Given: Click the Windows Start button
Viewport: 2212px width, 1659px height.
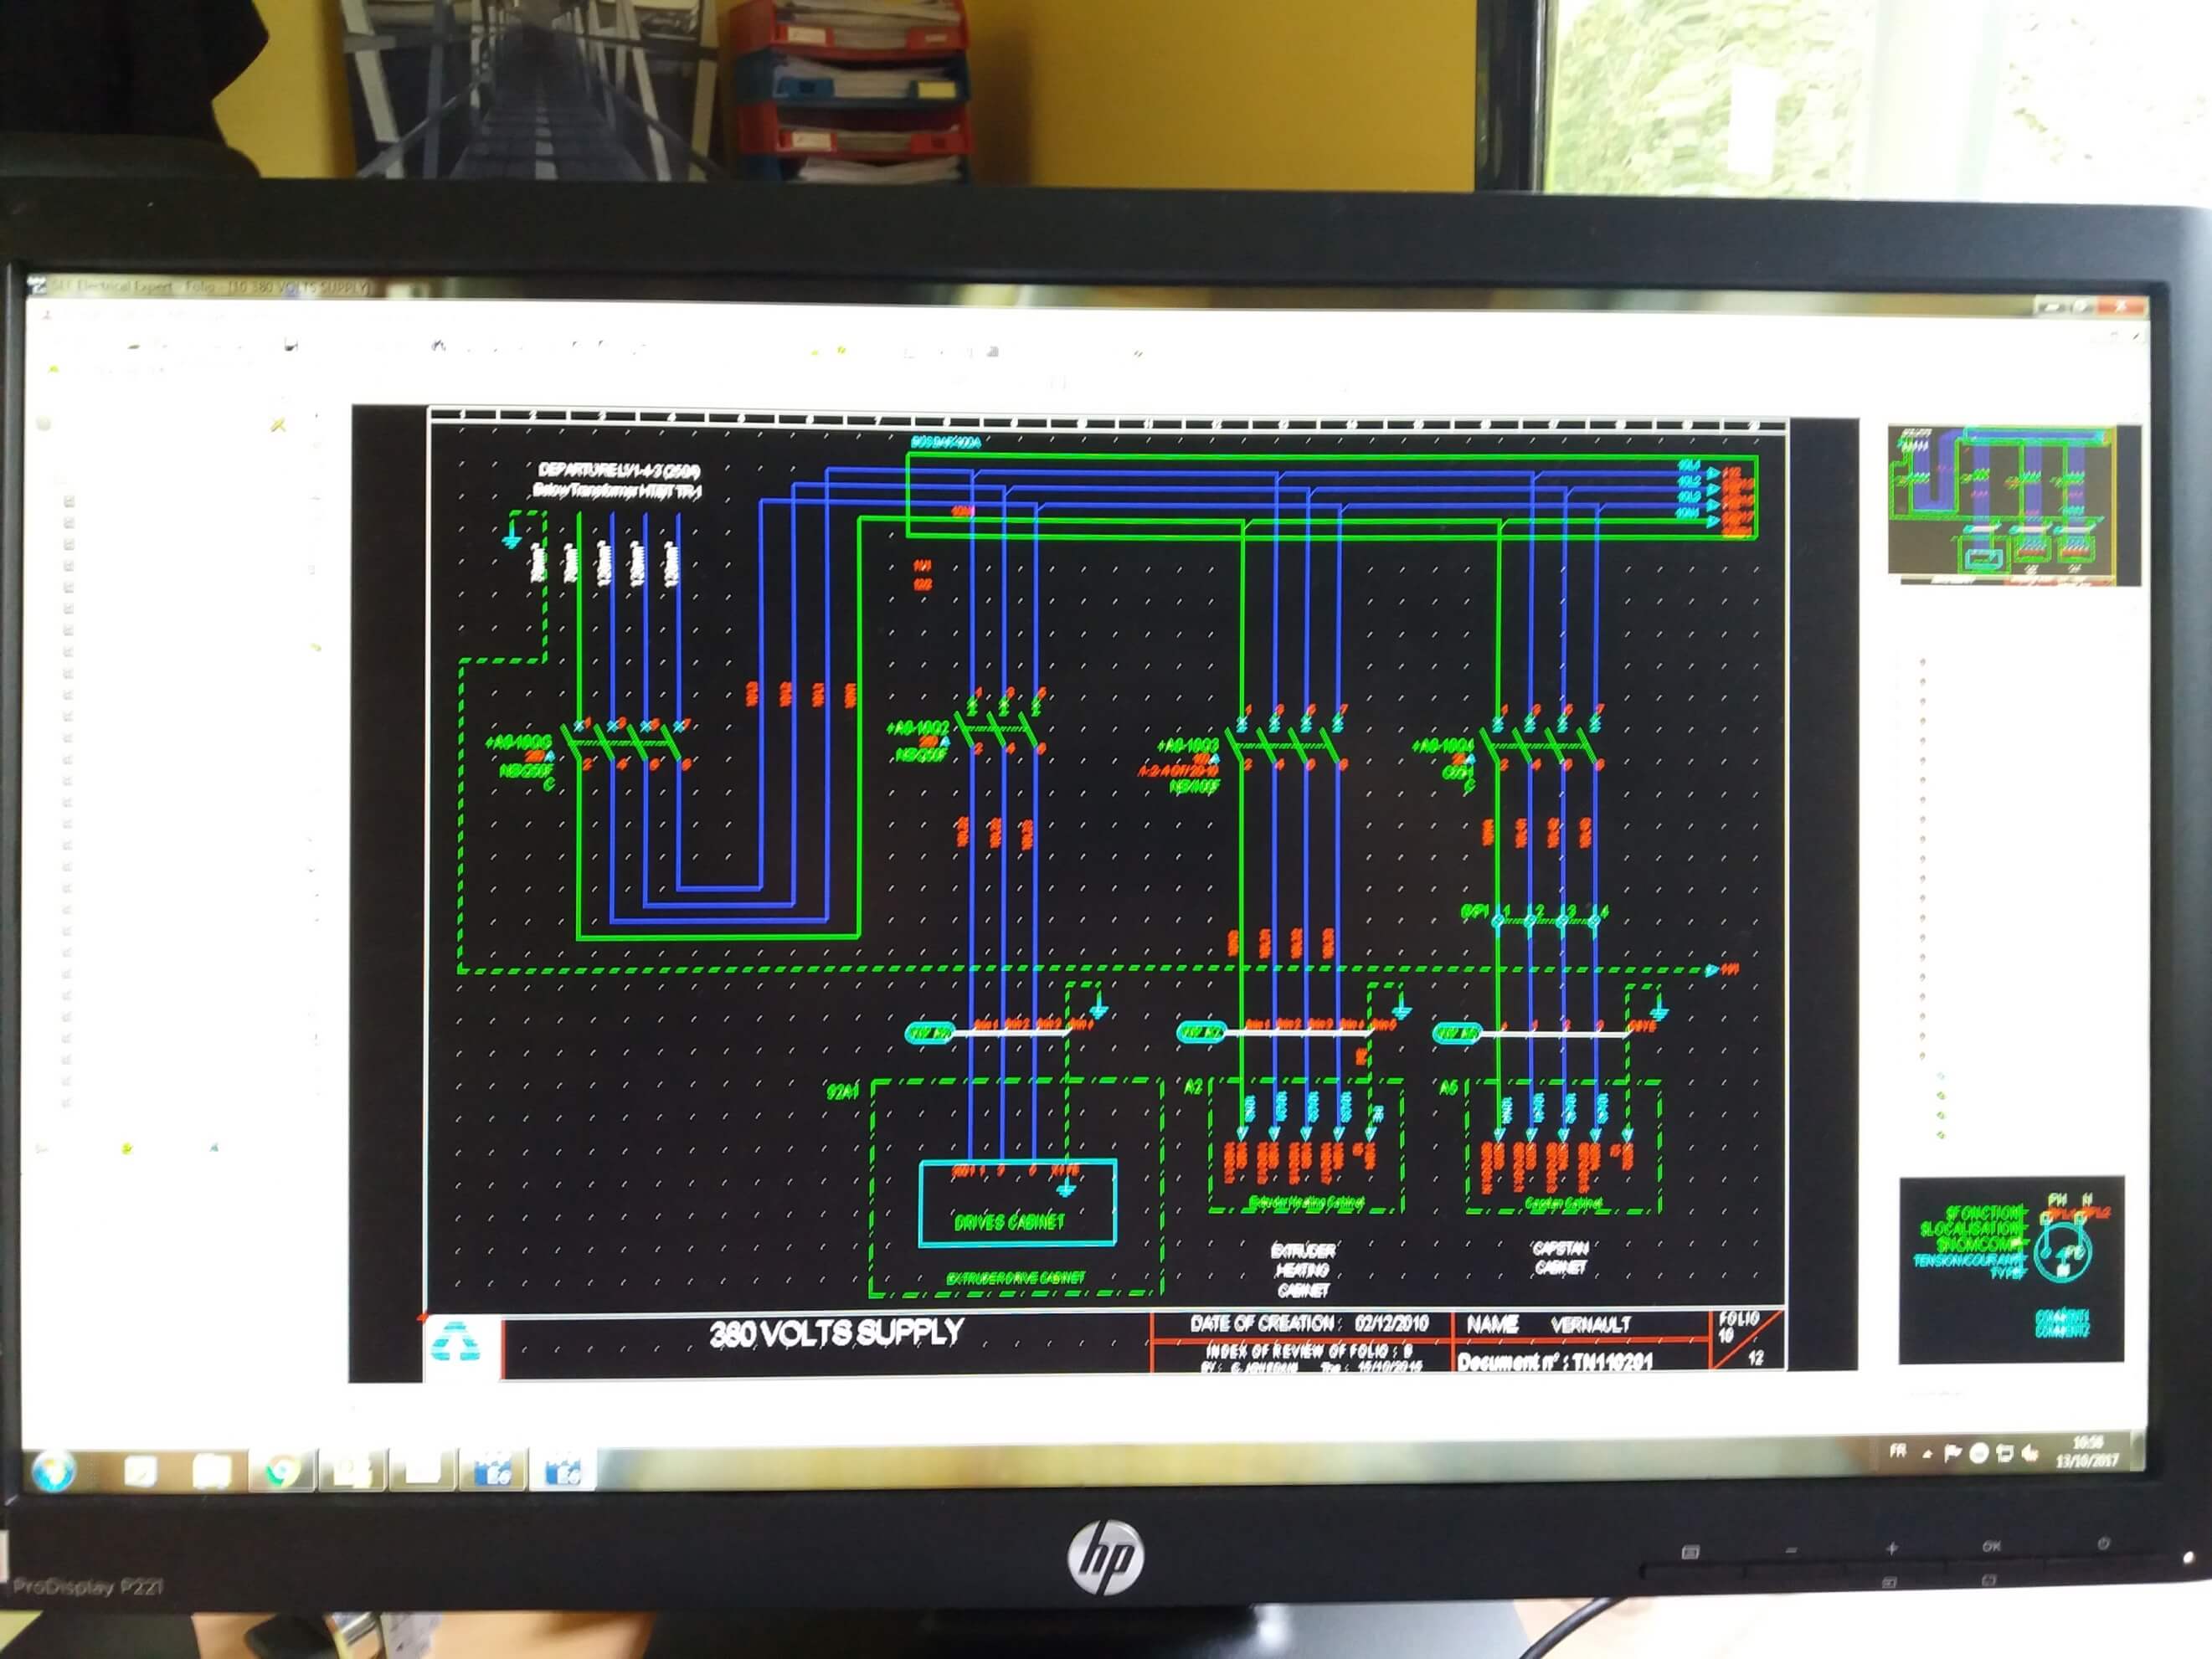Looking at the screenshot, I should click(x=54, y=1470).
